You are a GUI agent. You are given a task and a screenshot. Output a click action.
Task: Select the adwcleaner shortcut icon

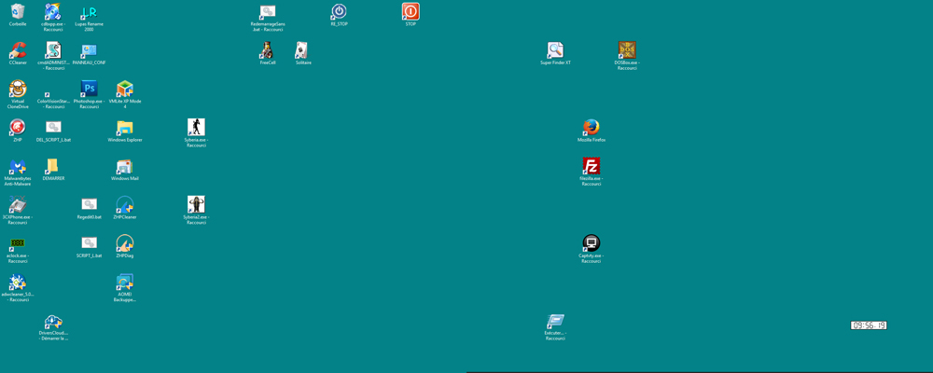pos(18,282)
